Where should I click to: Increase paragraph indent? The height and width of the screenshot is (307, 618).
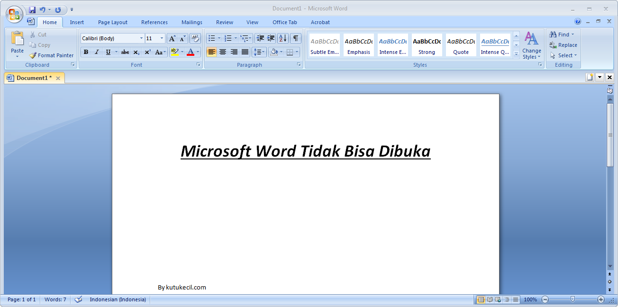click(x=271, y=38)
